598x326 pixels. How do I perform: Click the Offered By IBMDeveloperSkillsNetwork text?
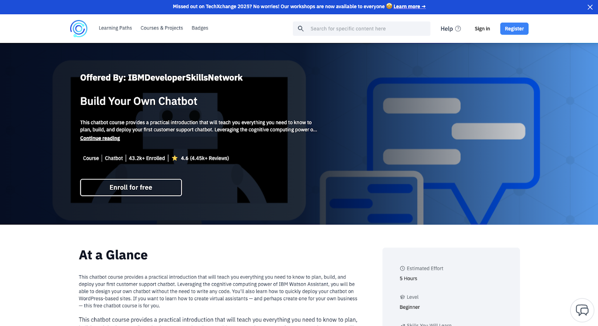point(161,78)
